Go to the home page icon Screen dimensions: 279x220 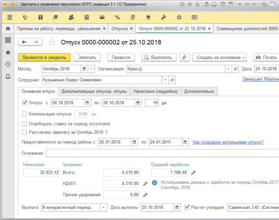pyautogui.click(x=8, y=29)
